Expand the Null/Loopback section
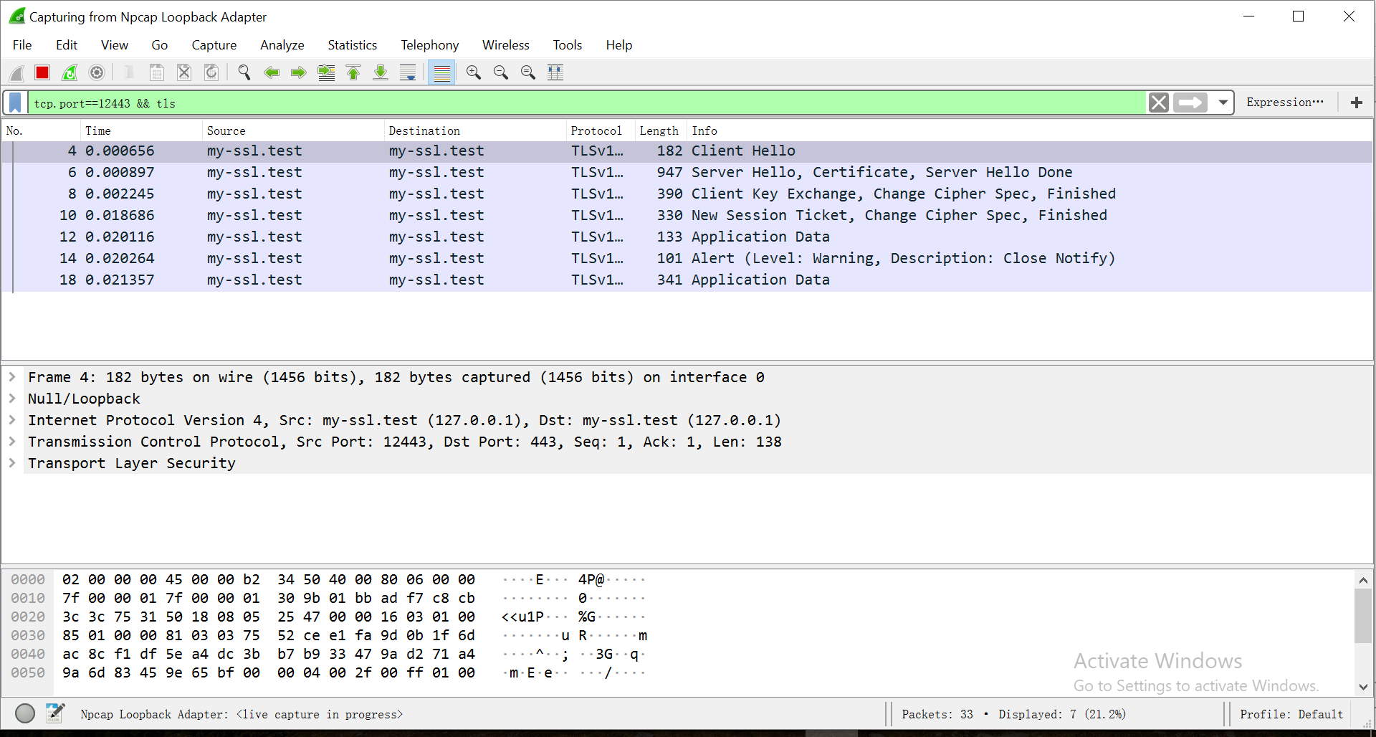1376x737 pixels. click(12, 398)
